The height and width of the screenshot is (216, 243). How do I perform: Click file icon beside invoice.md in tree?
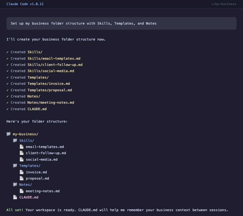click(x=22, y=172)
